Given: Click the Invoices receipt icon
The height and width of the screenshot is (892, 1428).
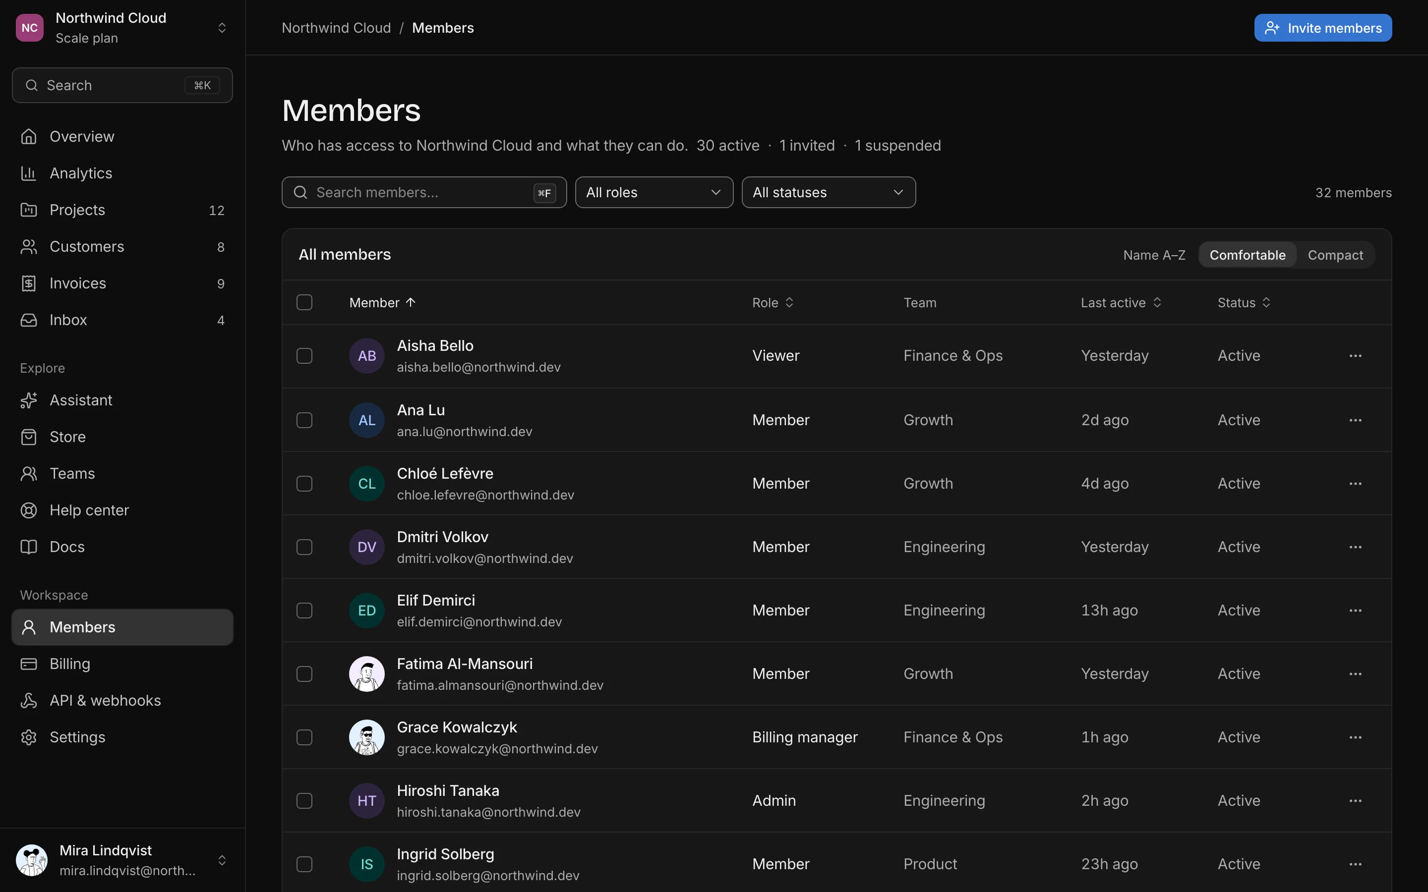Looking at the screenshot, I should pyautogui.click(x=28, y=283).
